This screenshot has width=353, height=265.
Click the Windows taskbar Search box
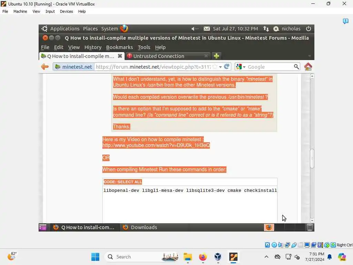[x=142, y=257]
